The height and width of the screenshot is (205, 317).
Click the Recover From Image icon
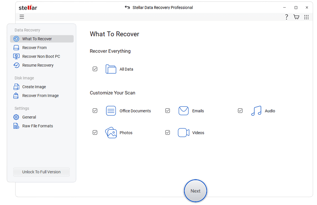[16, 96]
